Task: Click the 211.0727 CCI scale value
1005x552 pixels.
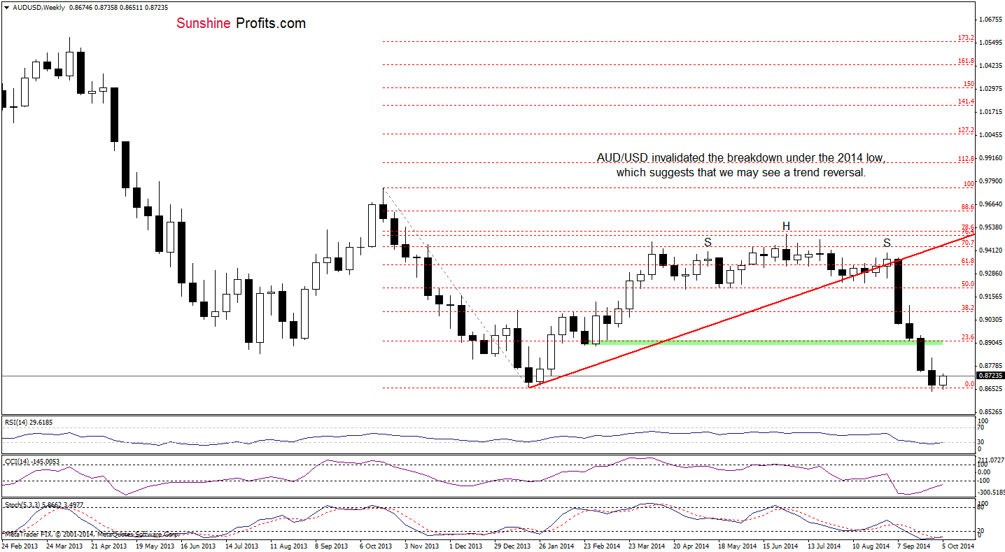Action: (x=990, y=460)
